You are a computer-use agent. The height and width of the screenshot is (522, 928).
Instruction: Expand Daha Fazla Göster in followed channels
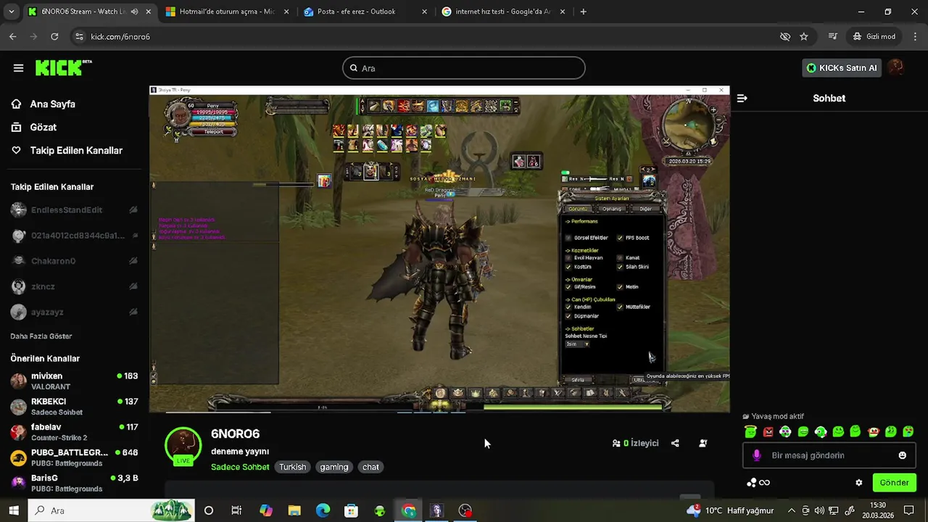pyautogui.click(x=41, y=336)
